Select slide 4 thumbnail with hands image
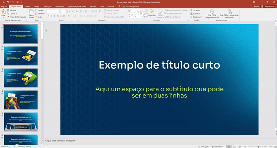This screenshot has width=277, height=148. coord(21,100)
